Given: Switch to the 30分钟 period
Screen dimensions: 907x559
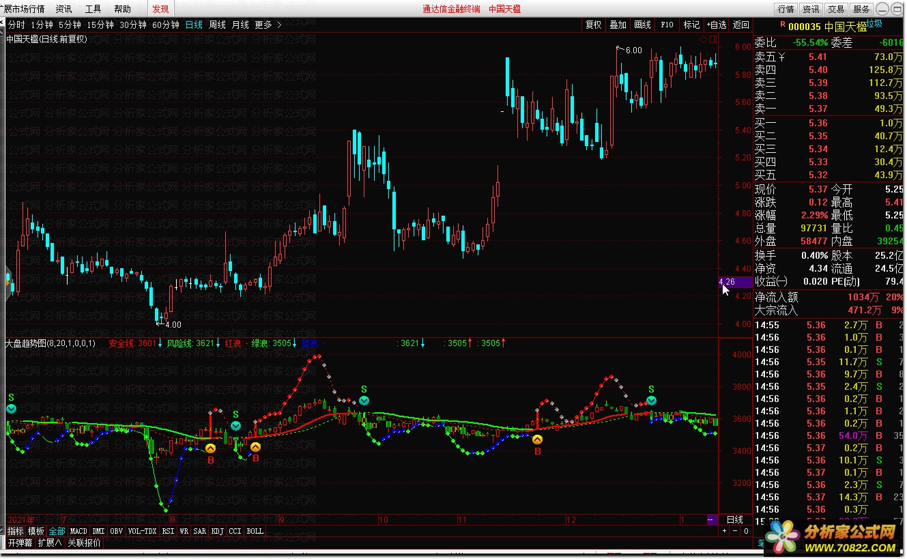Looking at the screenshot, I should tap(133, 25).
